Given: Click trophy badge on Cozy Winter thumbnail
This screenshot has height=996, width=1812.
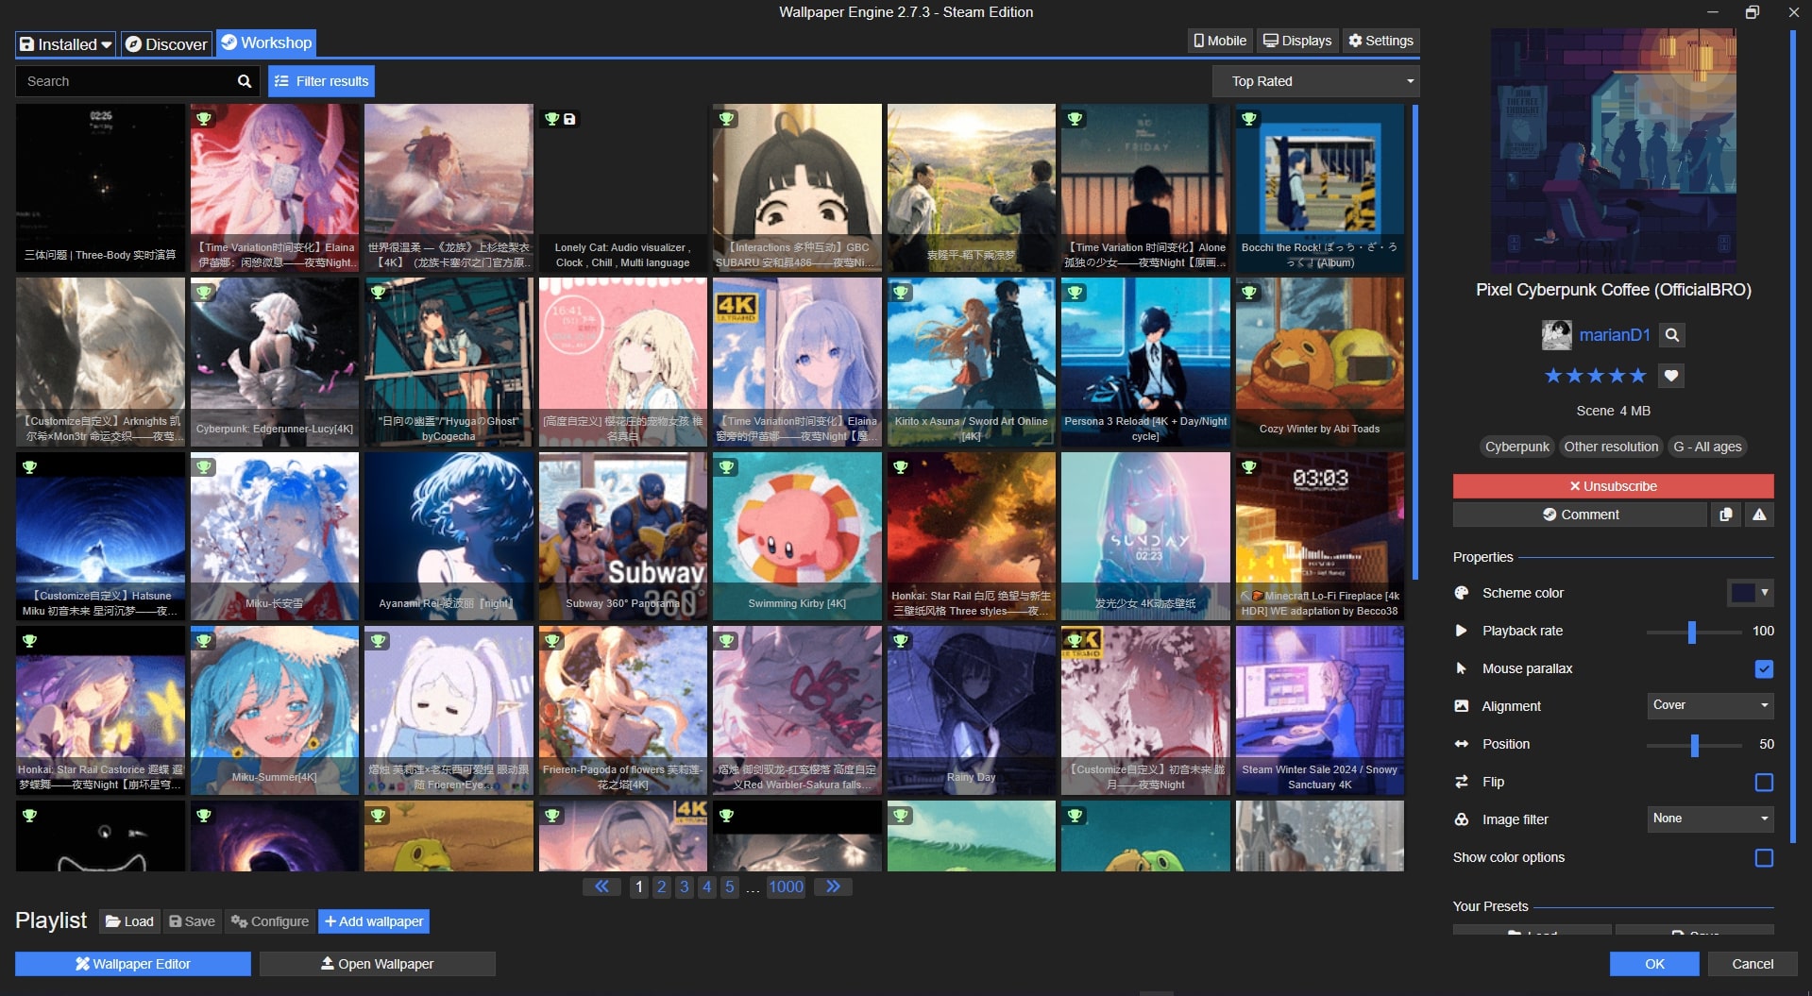Looking at the screenshot, I should (x=1249, y=293).
